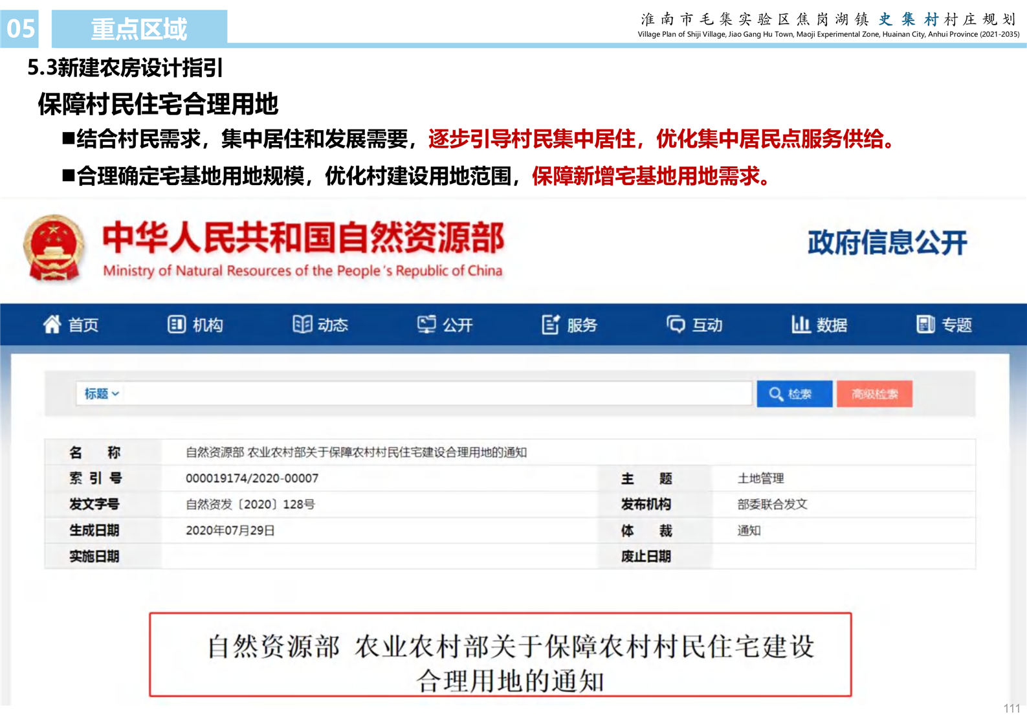Expand the 标题 search type dropdown
Viewport: 1027px width, 726px height.
pyautogui.click(x=102, y=393)
